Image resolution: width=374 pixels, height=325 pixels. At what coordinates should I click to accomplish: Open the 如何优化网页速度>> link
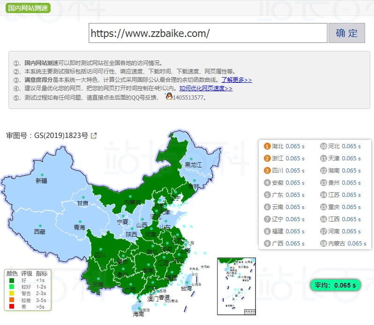pyautogui.click(x=206, y=88)
